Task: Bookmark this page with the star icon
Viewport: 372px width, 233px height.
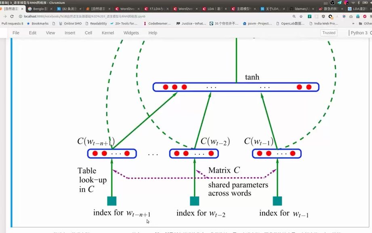Action: click(301, 16)
